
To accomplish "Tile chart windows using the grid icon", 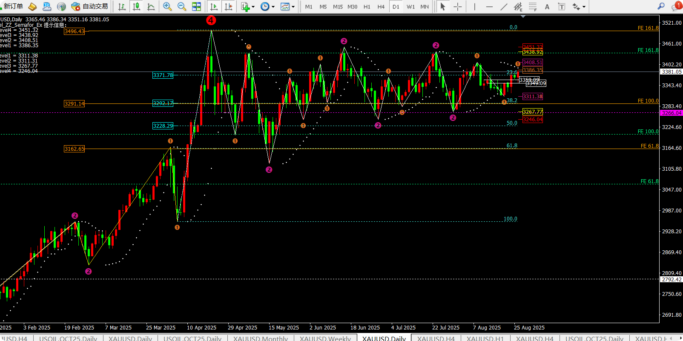I will [196, 6].
